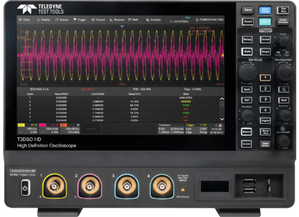Screen dimensions: 299x217
Task: Select Single trigger mode button
Action: point(265,52)
